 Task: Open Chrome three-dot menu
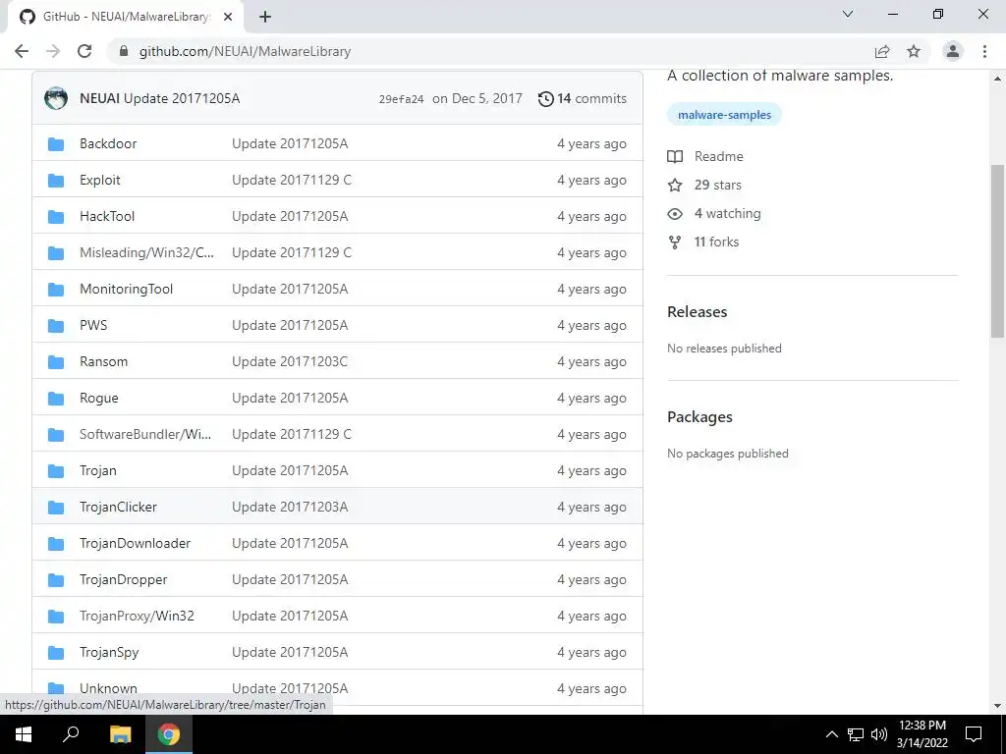984,51
